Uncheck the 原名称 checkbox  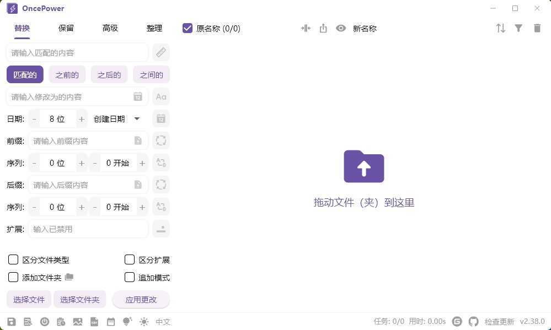tap(188, 28)
